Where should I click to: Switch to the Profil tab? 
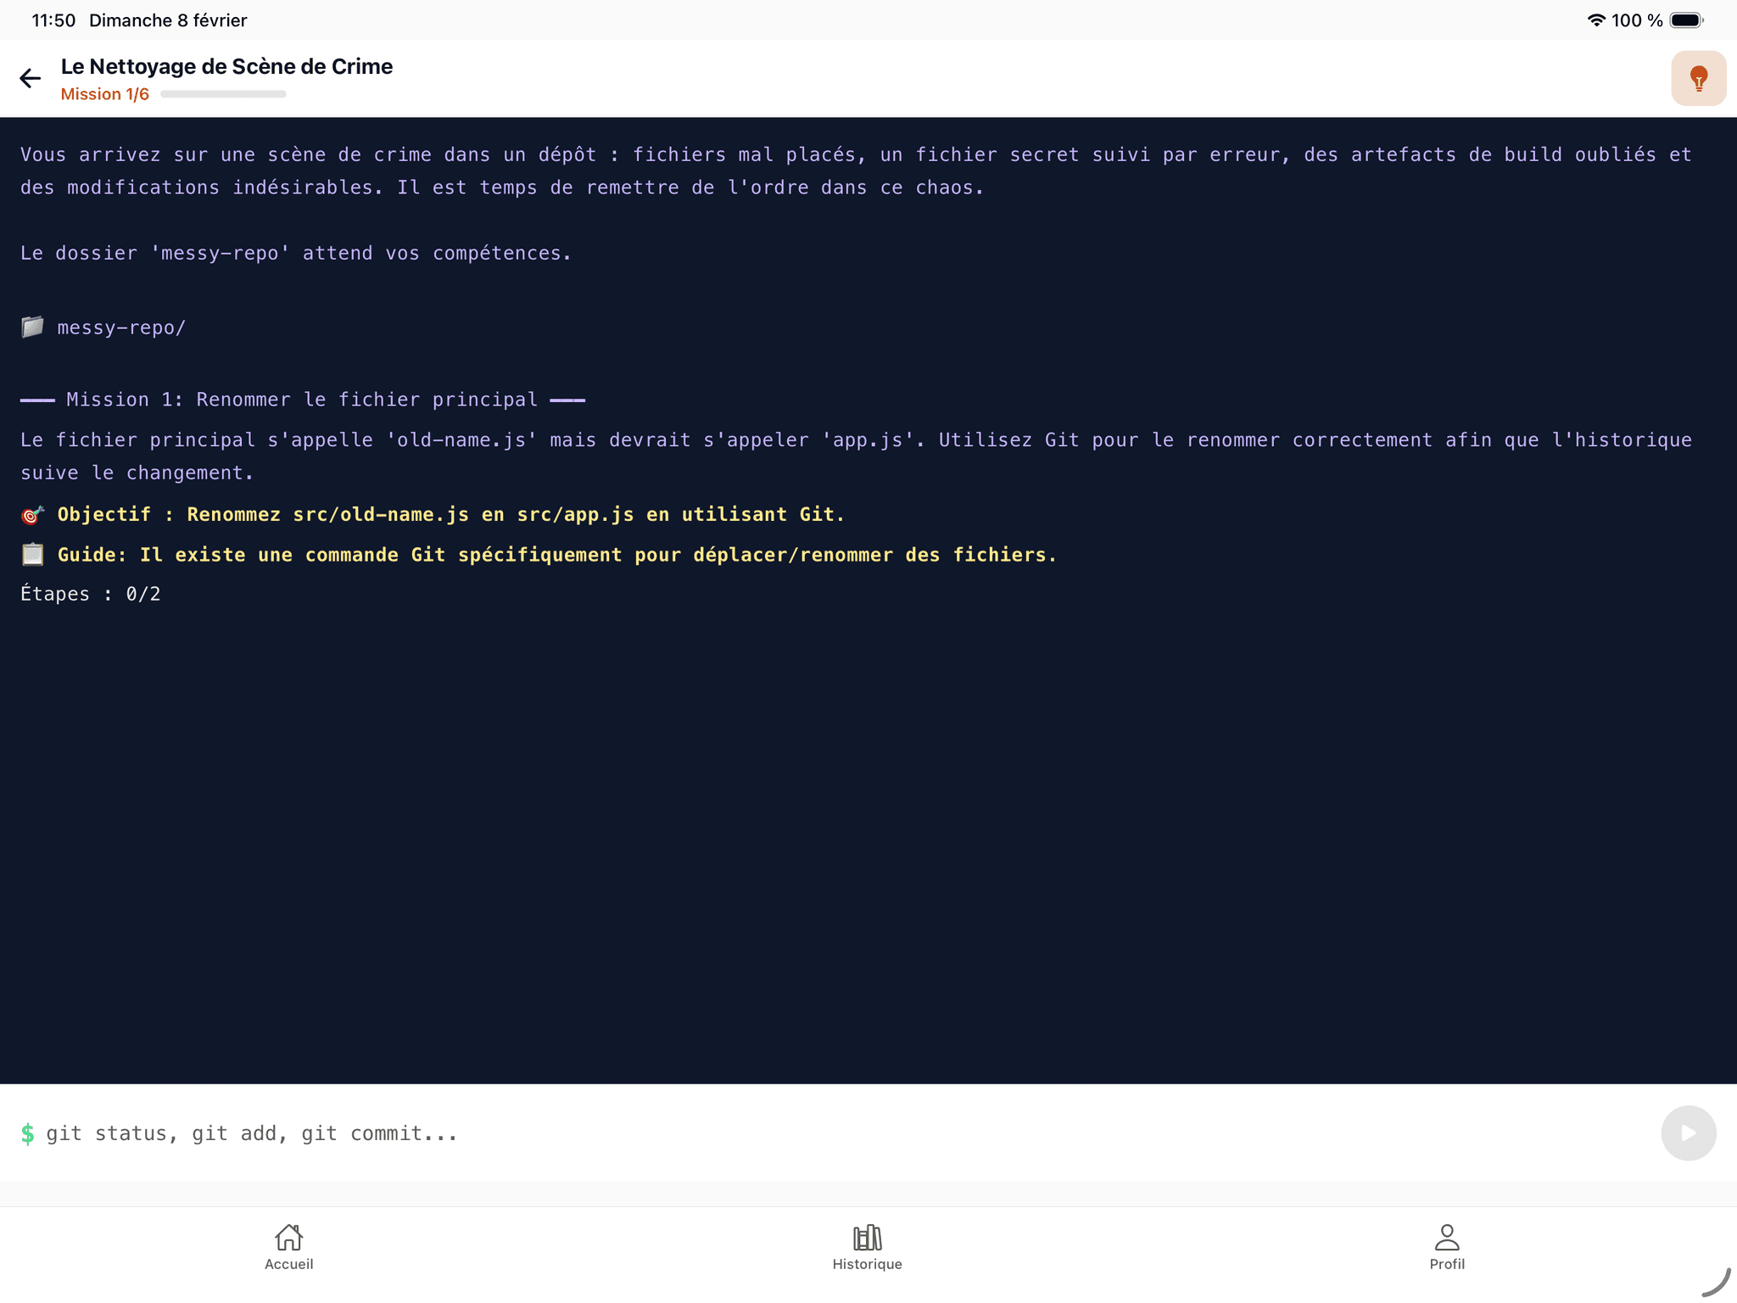[x=1446, y=1247]
